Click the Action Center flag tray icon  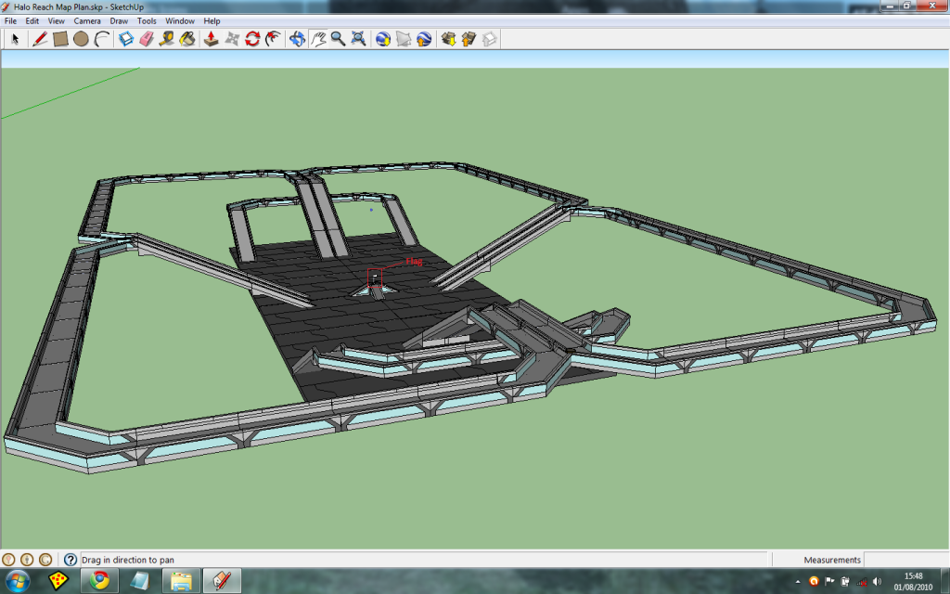(x=829, y=581)
